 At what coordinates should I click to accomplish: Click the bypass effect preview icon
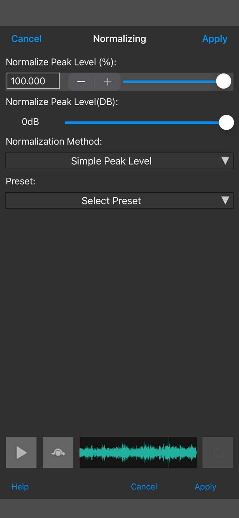[x=58, y=452]
